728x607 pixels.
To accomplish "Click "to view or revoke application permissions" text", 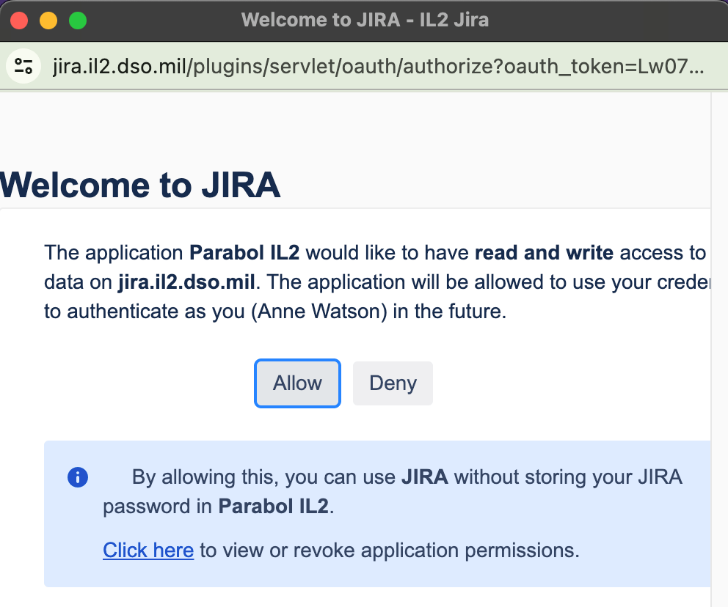I will (x=389, y=550).
